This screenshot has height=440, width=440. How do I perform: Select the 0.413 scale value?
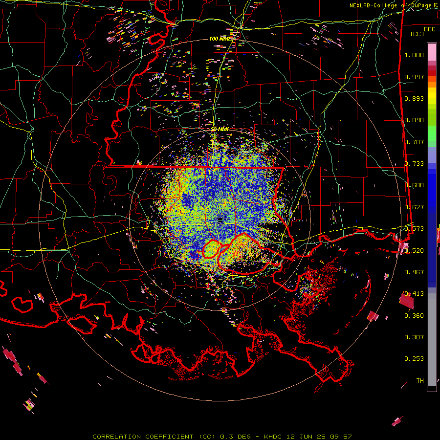(414, 294)
